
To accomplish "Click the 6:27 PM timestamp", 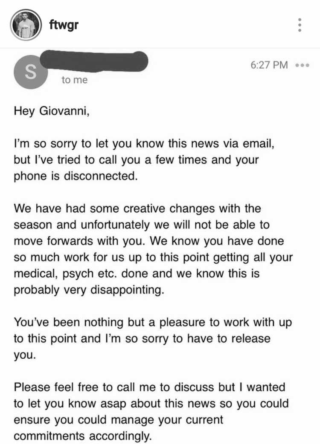I will (269, 65).
